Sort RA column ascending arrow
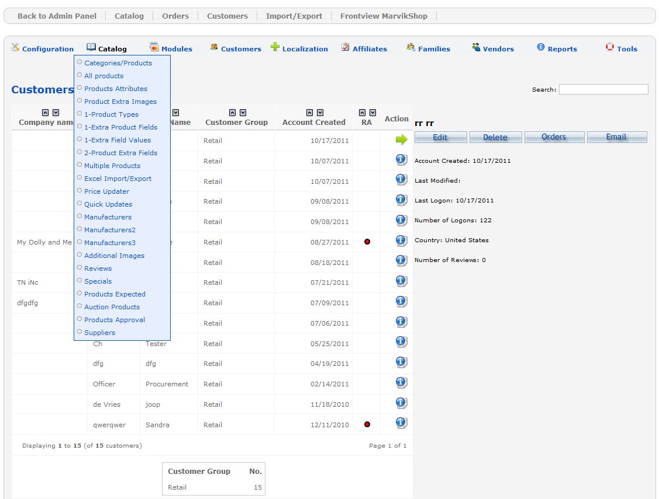 [x=363, y=113]
